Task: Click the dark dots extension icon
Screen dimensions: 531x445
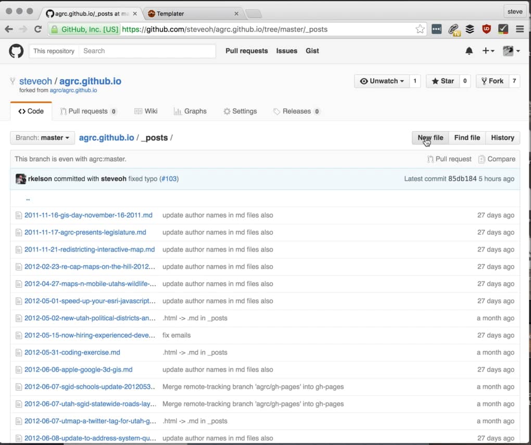Action: pos(437,30)
